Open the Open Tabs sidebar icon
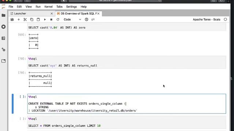Image resolution: width=234 pixels, height=131 pixels. [3, 61]
